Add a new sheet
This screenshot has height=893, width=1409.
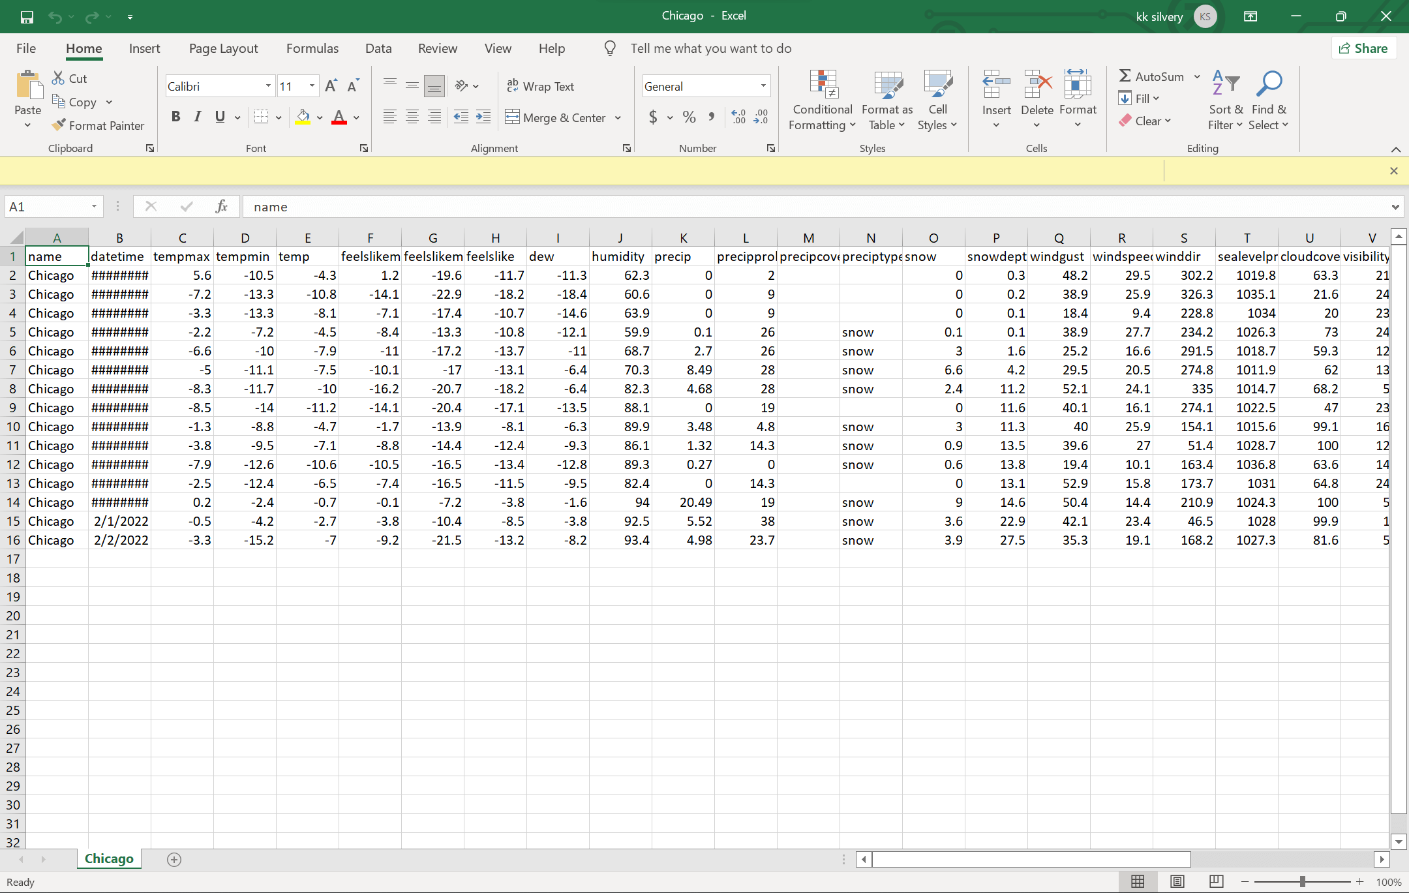pyautogui.click(x=174, y=859)
